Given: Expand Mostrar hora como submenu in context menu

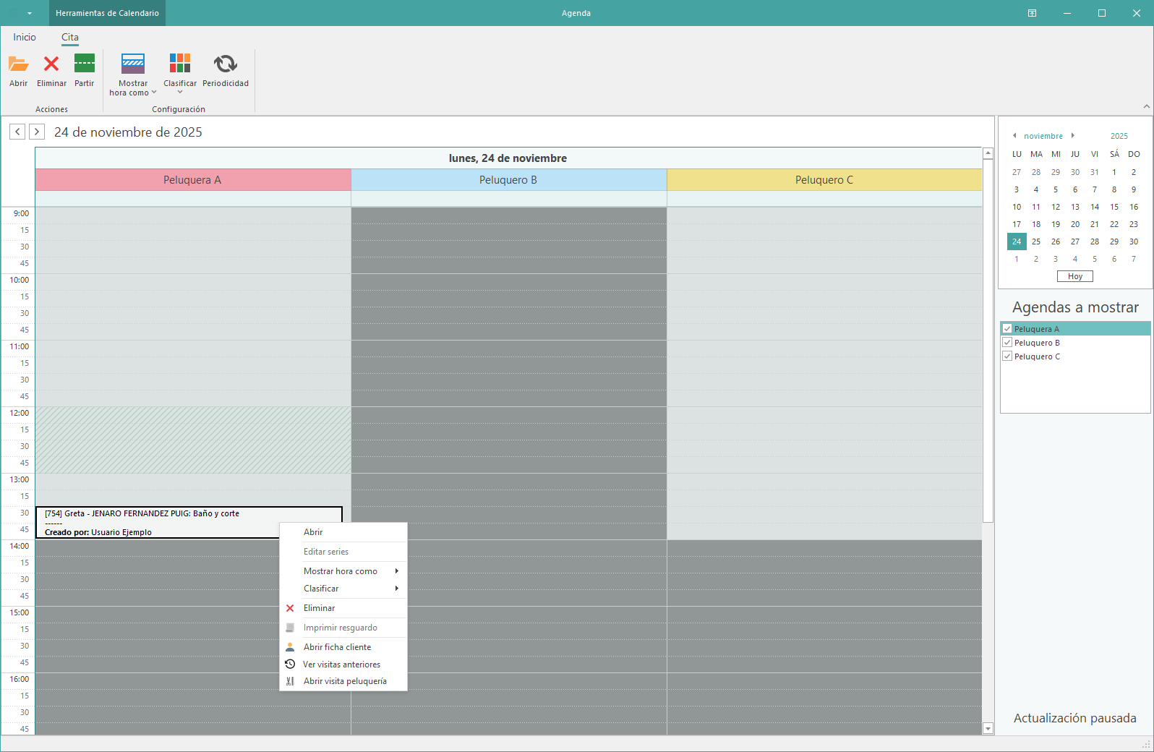Looking at the screenshot, I should (x=341, y=571).
